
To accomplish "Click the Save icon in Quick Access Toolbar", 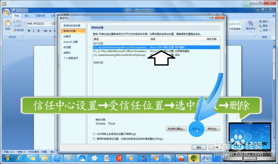I will click(14, 11).
